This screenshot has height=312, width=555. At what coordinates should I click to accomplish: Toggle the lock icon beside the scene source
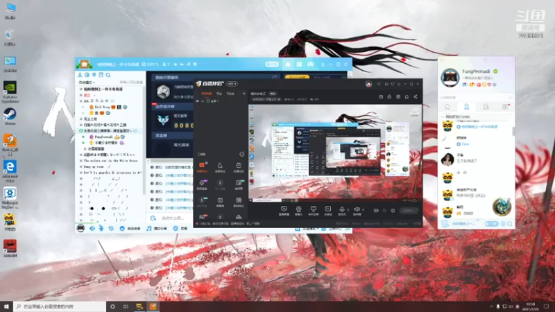click(x=203, y=101)
